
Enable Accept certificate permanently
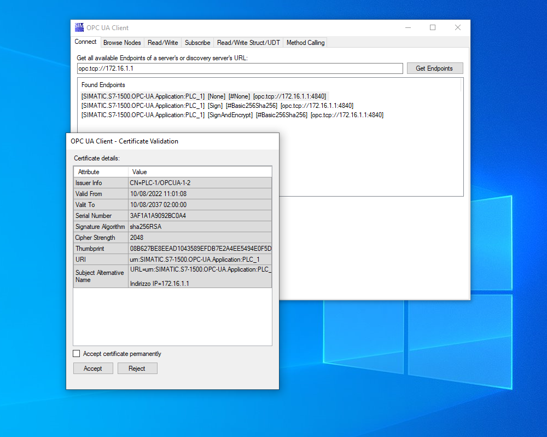[76, 353]
